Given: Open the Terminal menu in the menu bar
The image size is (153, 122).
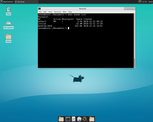Looking at the screenshot, I should (57, 12).
